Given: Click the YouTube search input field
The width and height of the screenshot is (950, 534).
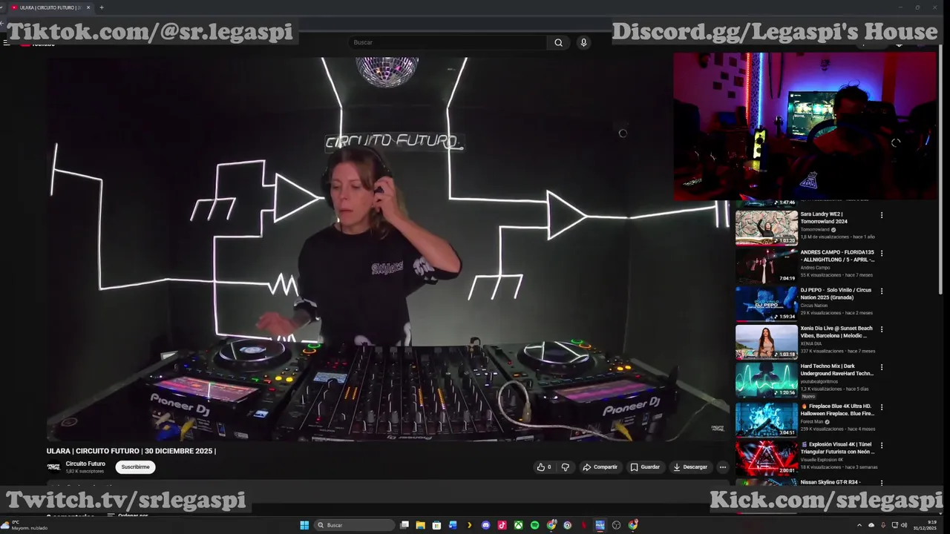Looking at the screenshot, I should tap(448, 42).
